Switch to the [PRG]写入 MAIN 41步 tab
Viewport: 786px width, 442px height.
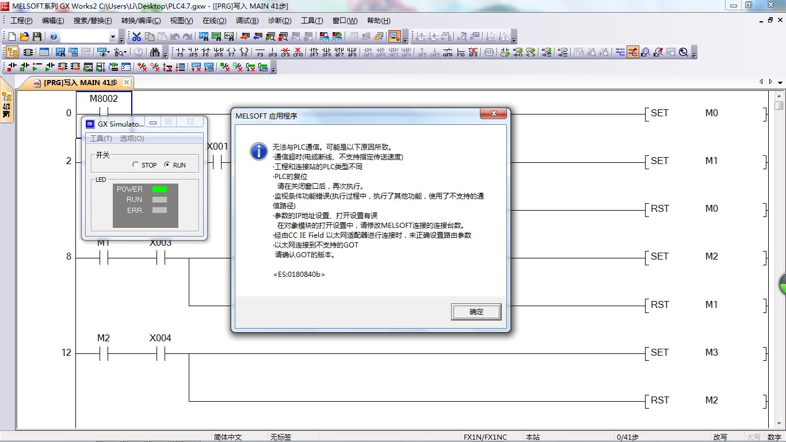79,83
